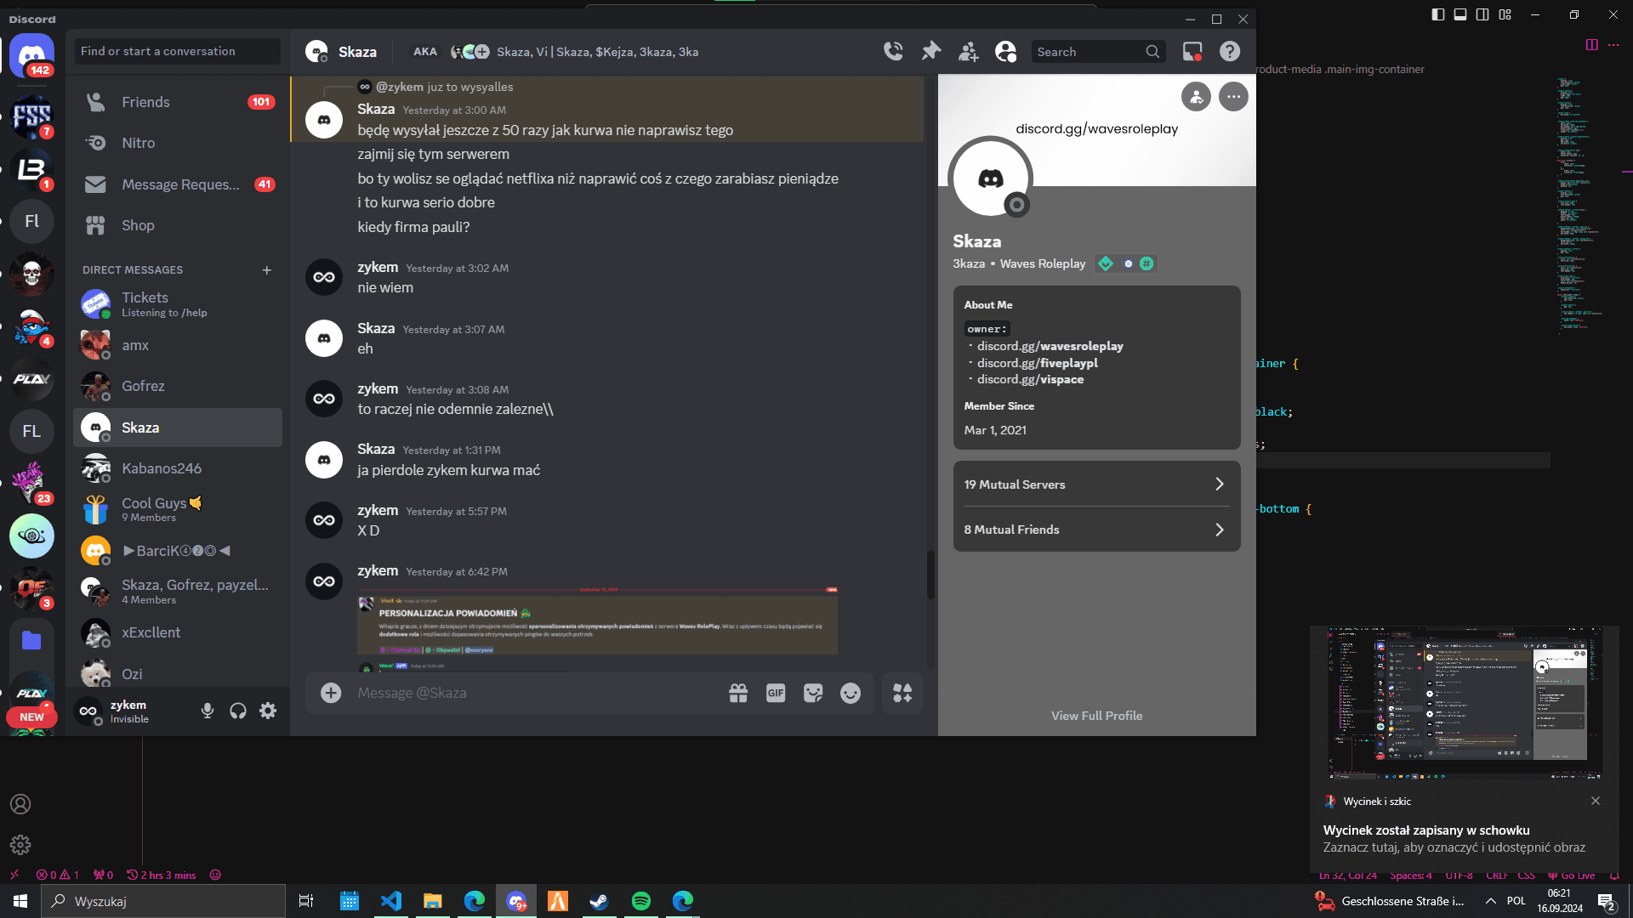
Task: Click the friend status button on profile
Action: click(x=1196, y=97)
